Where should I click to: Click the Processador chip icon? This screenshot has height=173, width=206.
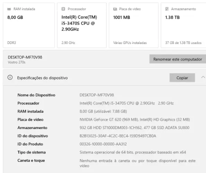[x=63, y=9]
